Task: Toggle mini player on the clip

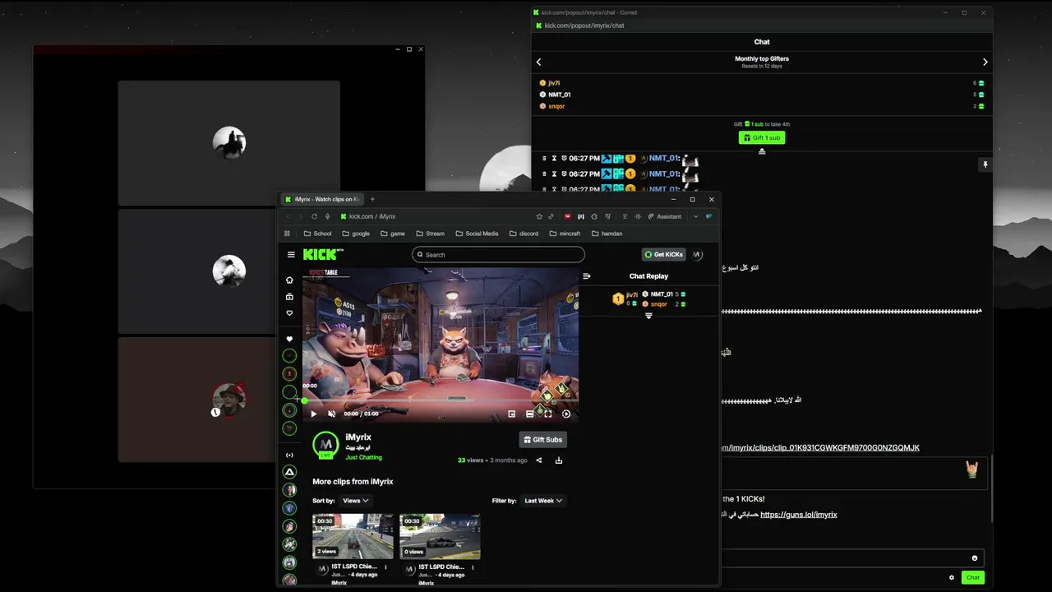Action: pos(511,414)
